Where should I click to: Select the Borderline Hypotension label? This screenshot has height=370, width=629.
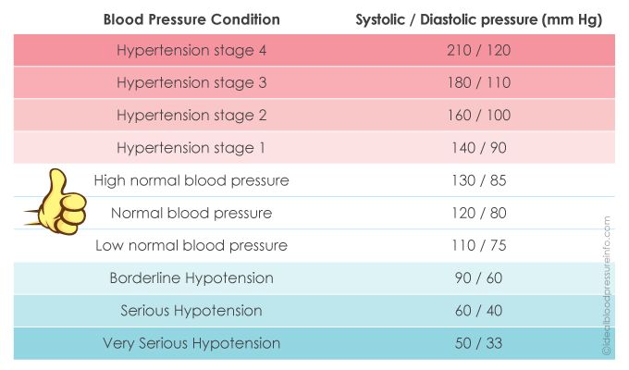pyautogui.click(x=191, y=277)
